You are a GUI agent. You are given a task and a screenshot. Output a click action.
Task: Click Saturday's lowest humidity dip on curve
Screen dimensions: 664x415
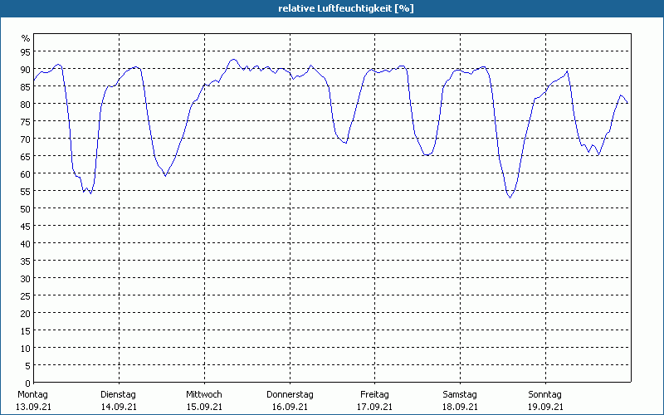pyautogui.click(x=510, y=198)
